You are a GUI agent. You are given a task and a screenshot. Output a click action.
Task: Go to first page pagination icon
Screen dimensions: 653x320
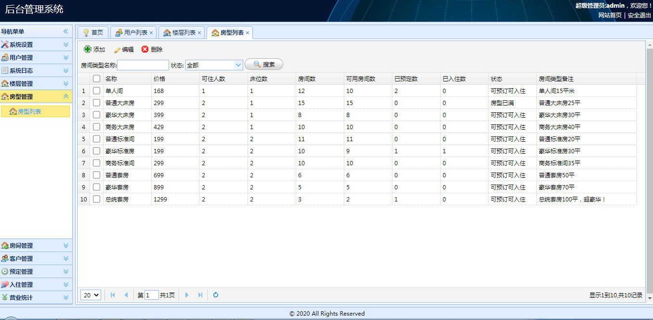click(x=113, y=295)
